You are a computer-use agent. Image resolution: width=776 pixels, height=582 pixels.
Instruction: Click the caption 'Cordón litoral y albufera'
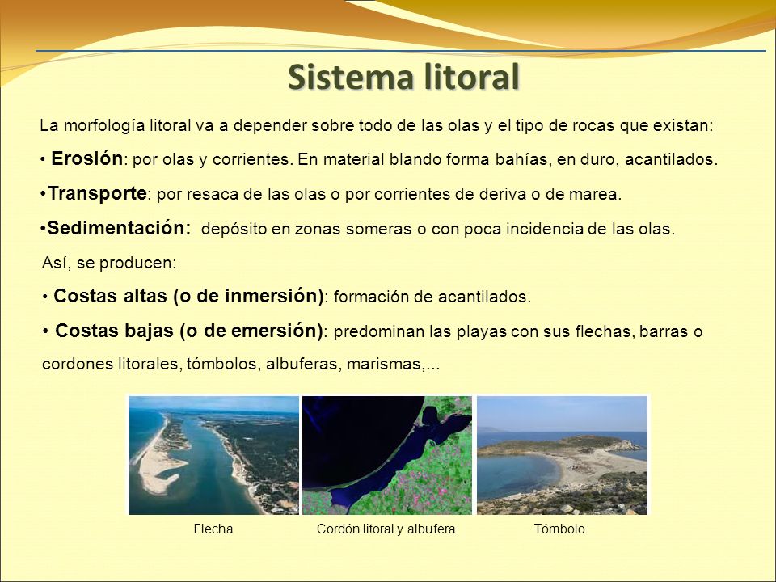coord(386,529)
